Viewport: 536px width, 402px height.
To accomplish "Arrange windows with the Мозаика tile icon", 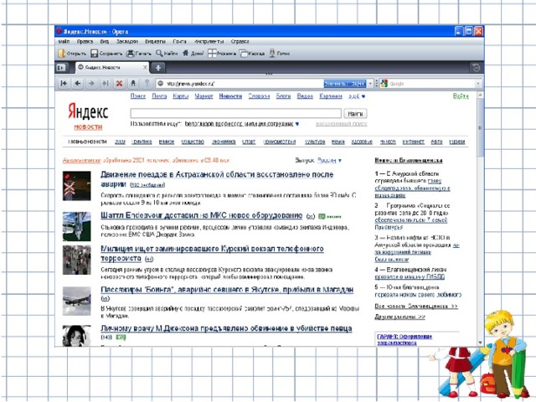I will click(212, 54).
